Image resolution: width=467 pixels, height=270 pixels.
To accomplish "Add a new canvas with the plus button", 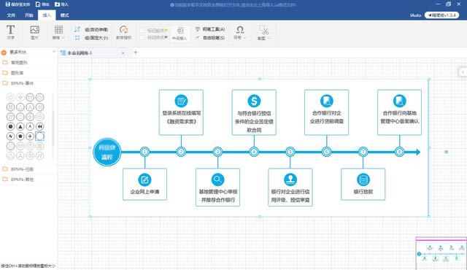I will coord(136,53).
